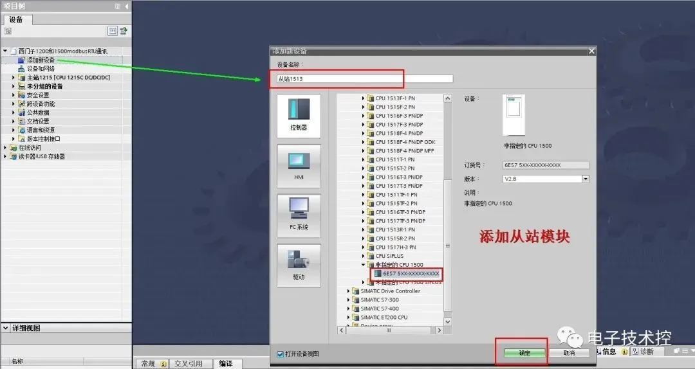The width and height of the screenshot is (695, 369).
Task: Select the 控制器 (Controller) device category
Action: pos(299,116)
